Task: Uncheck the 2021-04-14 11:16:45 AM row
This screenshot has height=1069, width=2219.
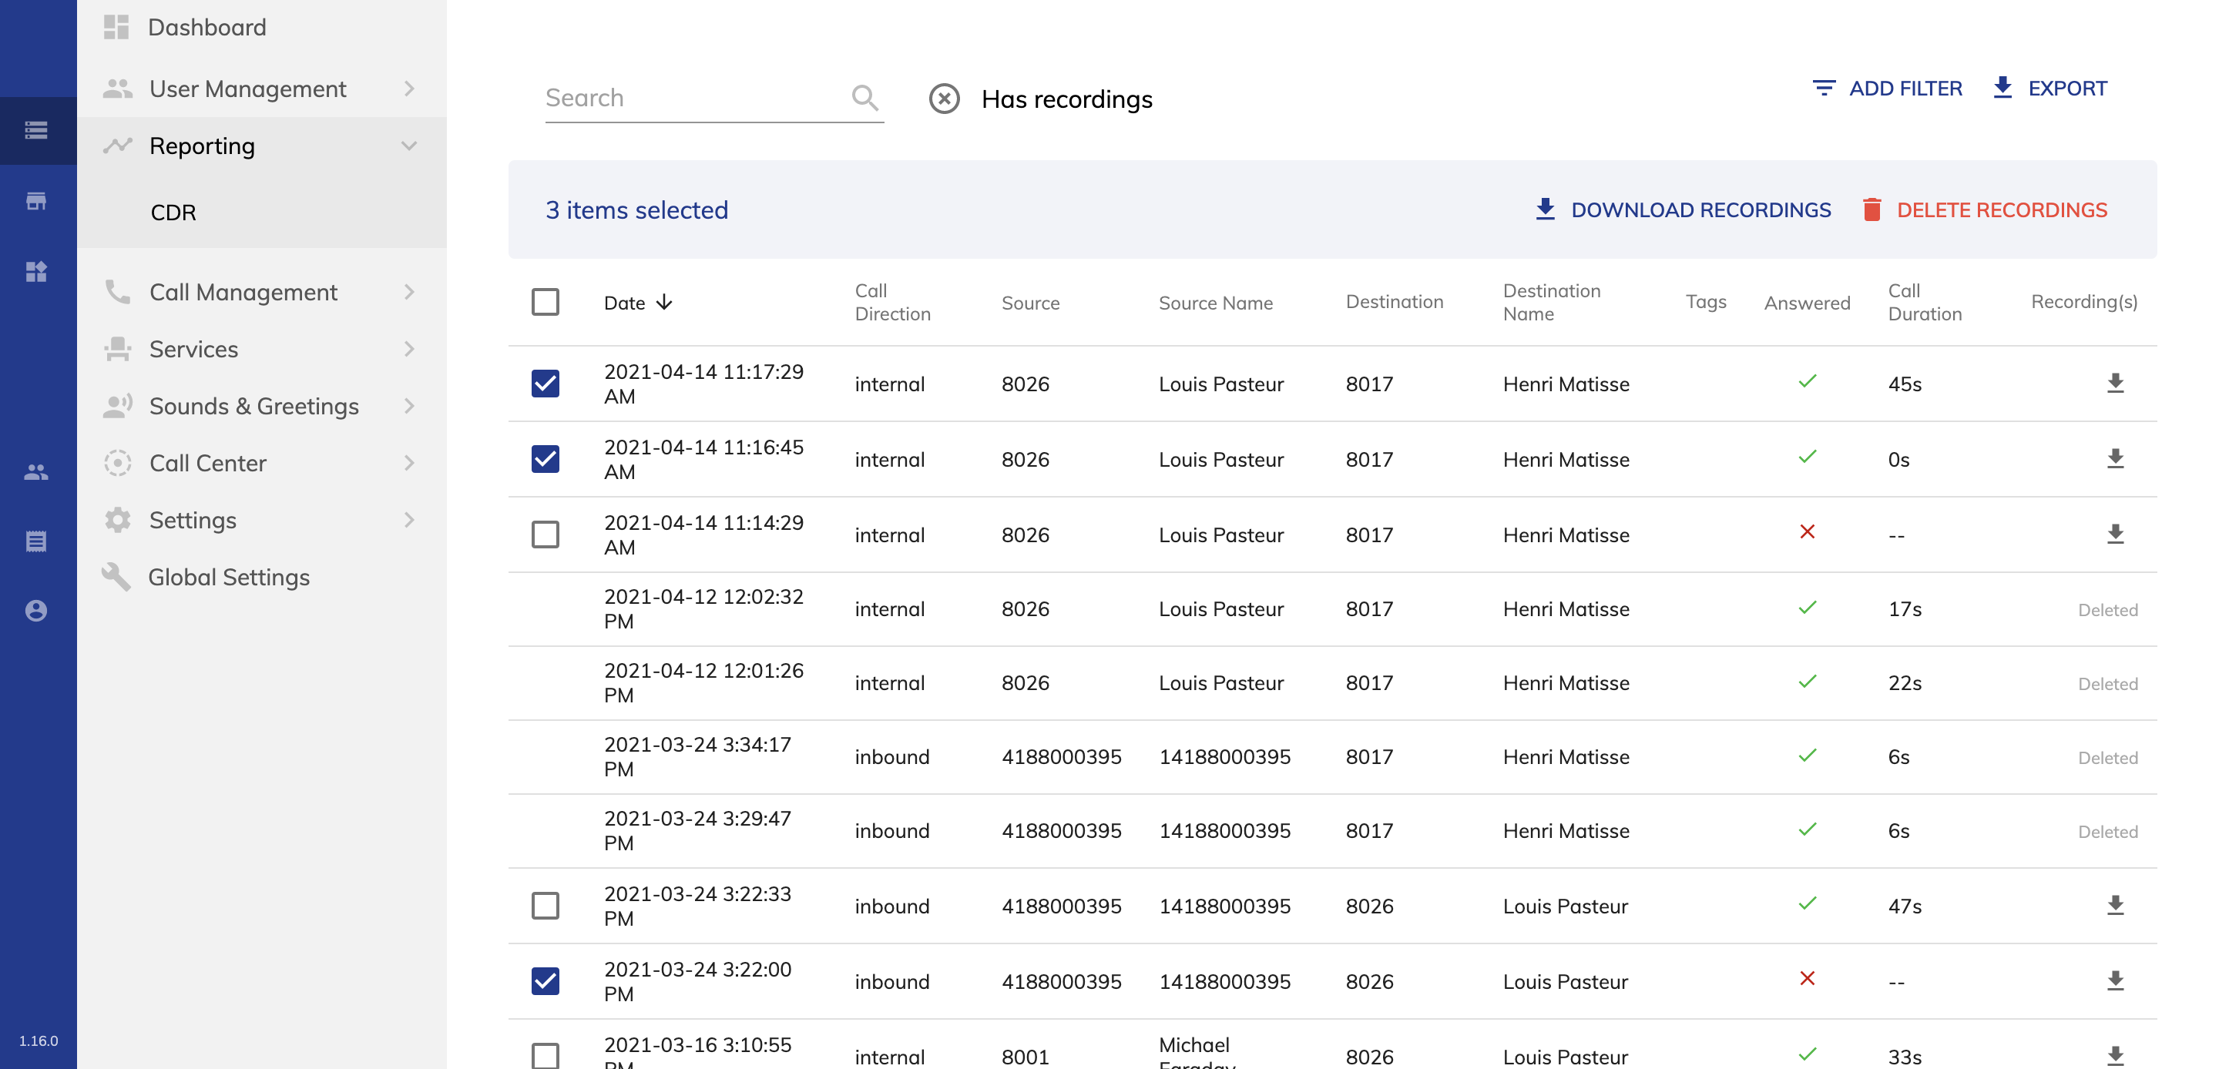Action: click(546, 459)
